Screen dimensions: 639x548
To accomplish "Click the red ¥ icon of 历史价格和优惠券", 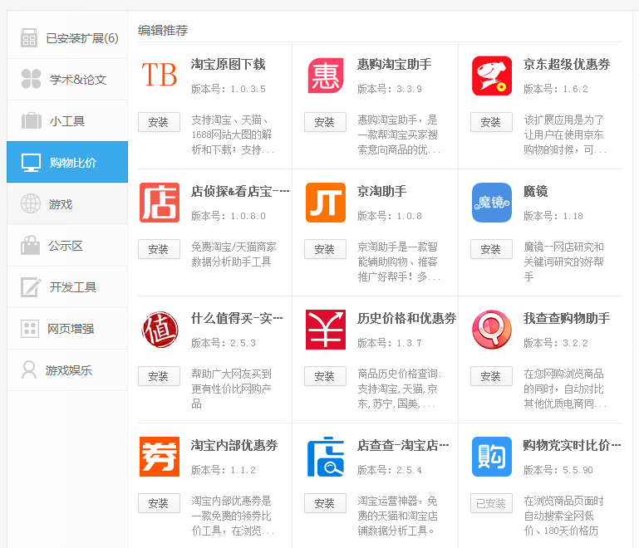I will (326, 330).
